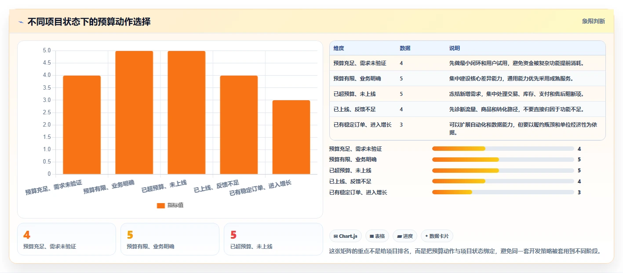Select the 进度 tag chip
Screen dimensions: 623x273
(x=405, y=236)
